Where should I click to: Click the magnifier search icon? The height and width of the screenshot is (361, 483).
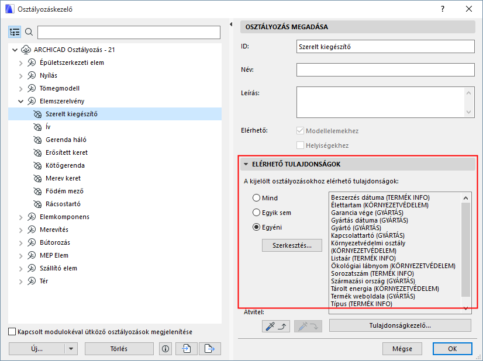coord(29,32)
